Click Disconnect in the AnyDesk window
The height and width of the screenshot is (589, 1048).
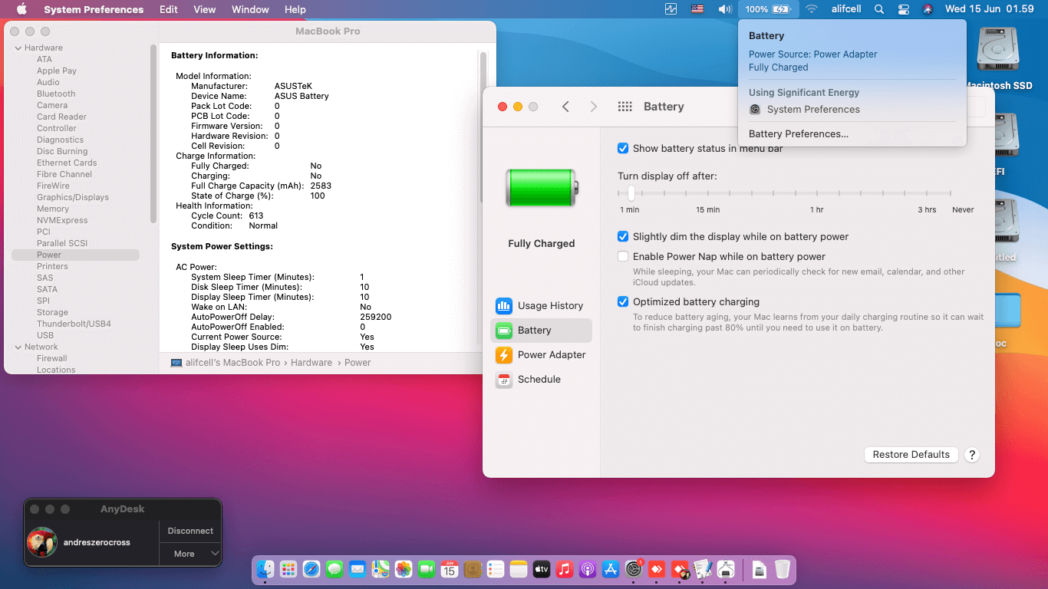[189, 530]
